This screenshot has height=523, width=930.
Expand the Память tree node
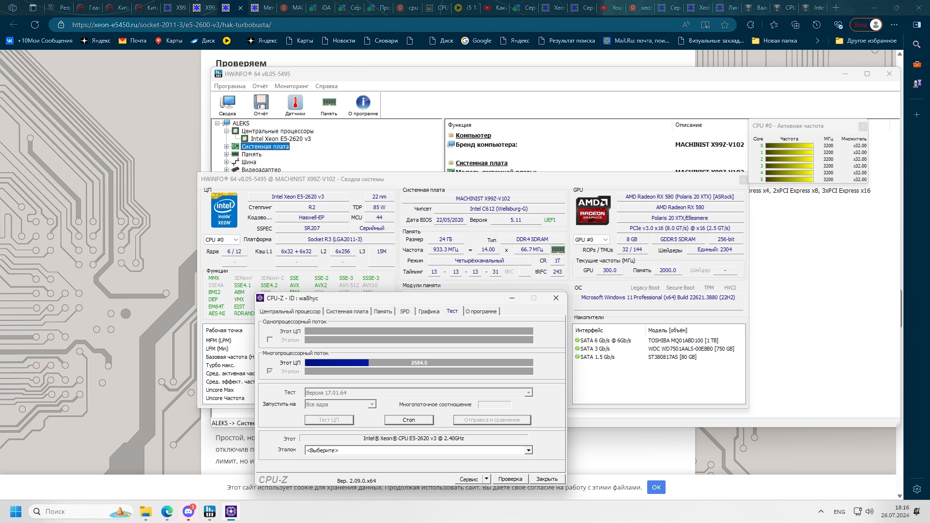click(x=226, y=154)
